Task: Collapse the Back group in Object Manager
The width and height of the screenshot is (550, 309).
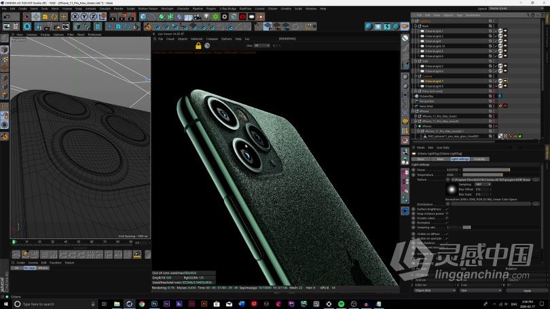Action: 416,26
